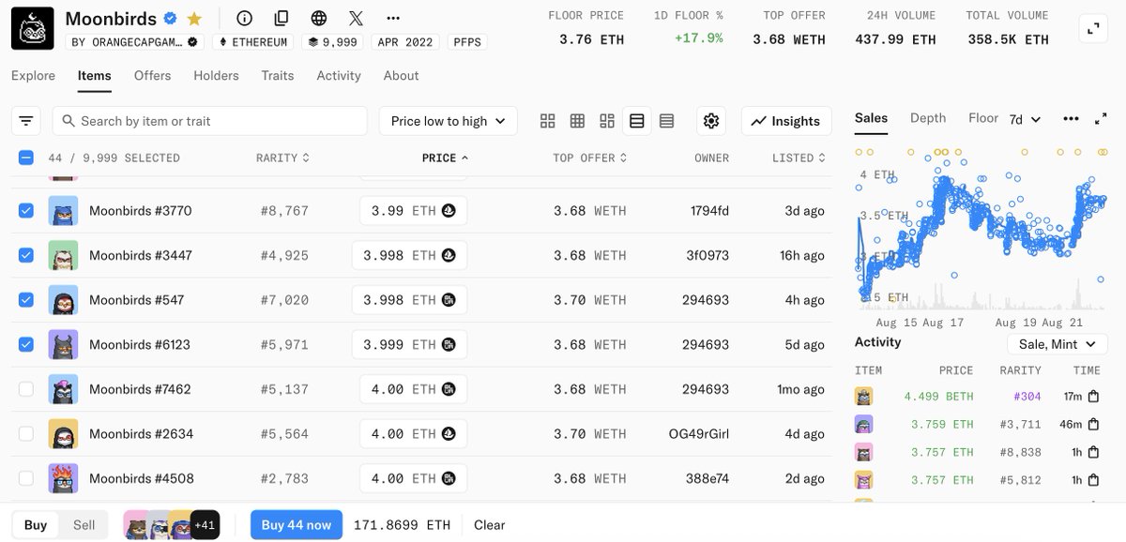Screen dimensions: 1126x542
Task: Uncheck Moonbirds #3770
Action: coord(26,211)
